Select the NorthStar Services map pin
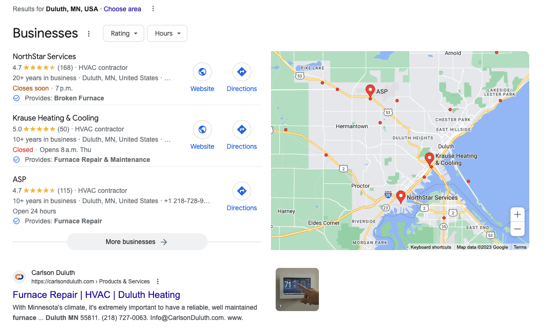549x335 pixels. 401,197
